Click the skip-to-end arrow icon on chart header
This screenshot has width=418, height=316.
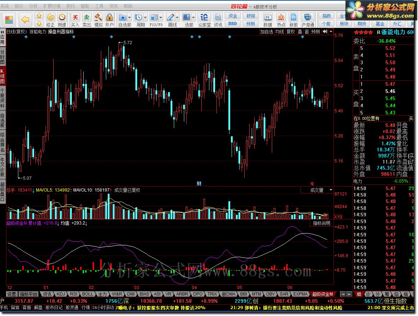tap(325, 32)
